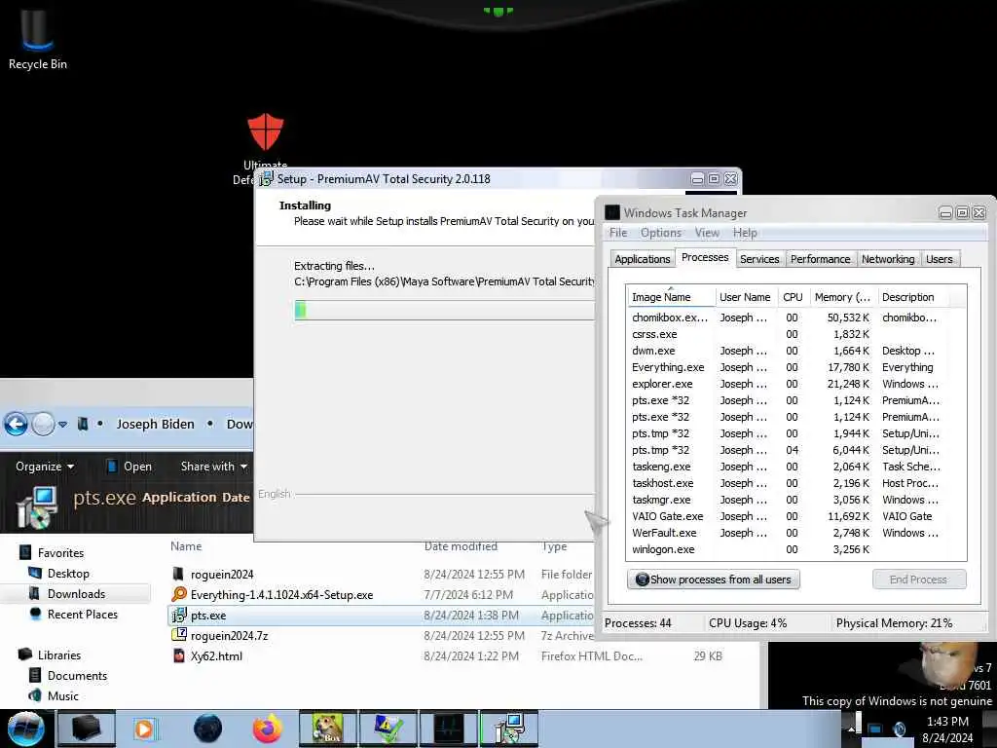The height and width of the screenshot is (748, 997).
Task: Click the Back arrow in Explorer
Action: pos(16,424)
